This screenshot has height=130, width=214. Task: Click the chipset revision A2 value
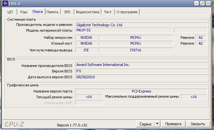(201, 38)
